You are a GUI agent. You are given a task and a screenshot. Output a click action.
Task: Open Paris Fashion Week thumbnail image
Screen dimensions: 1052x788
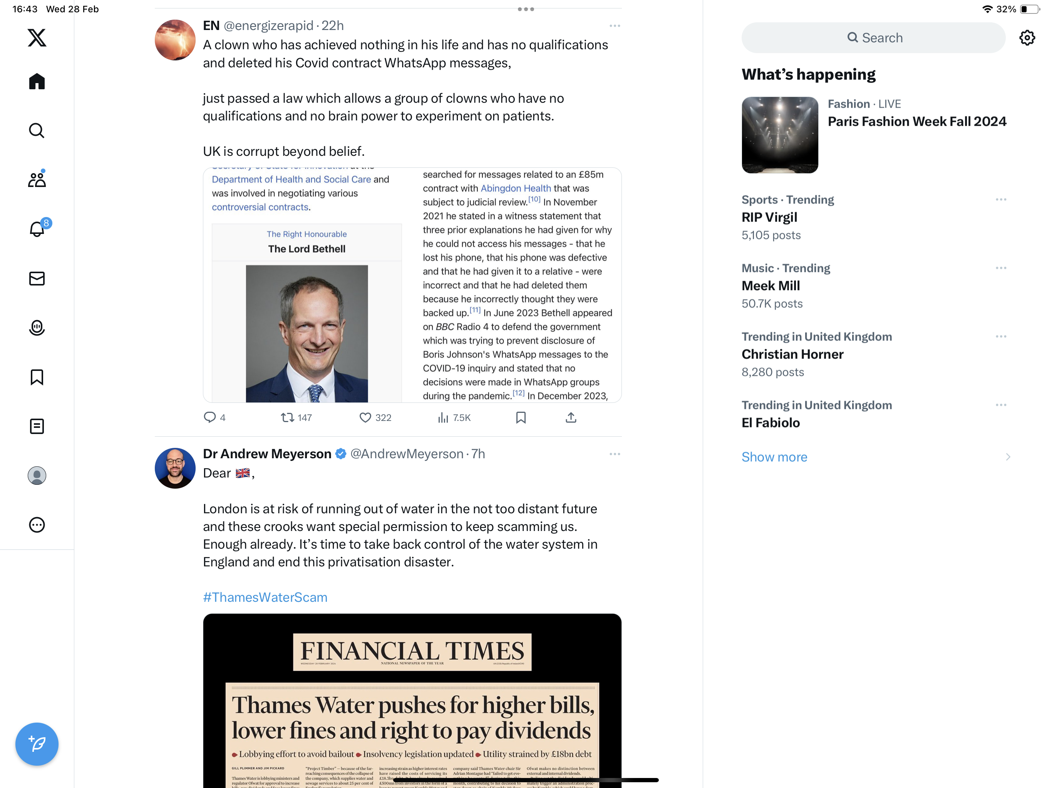[x=780, y=135]
